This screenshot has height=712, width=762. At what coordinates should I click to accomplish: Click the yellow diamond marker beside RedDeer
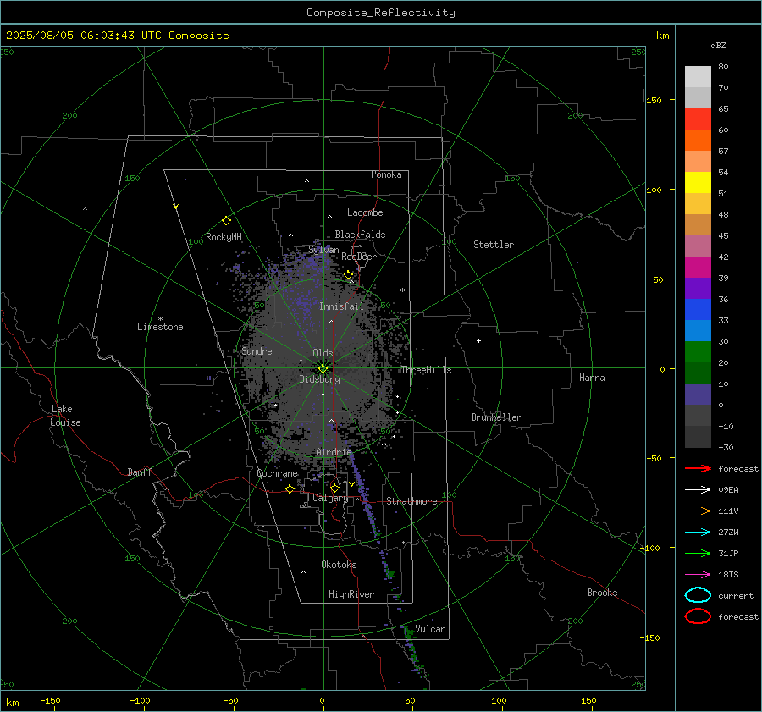[x=348, y=275]
